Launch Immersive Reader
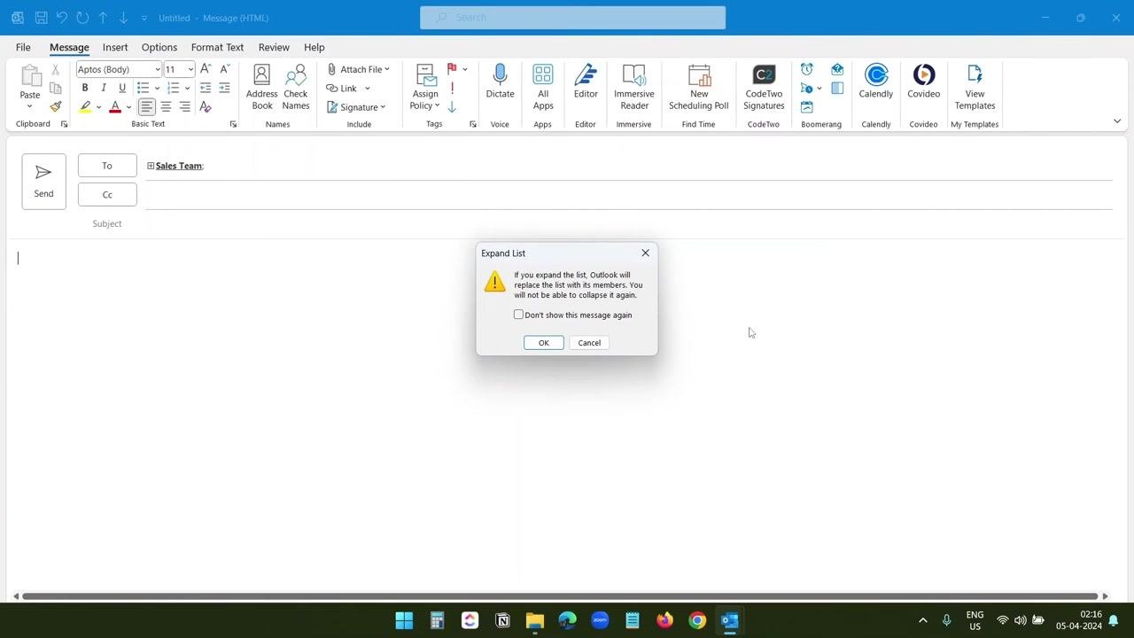The image size is (1134, 638). pos(634,87)
